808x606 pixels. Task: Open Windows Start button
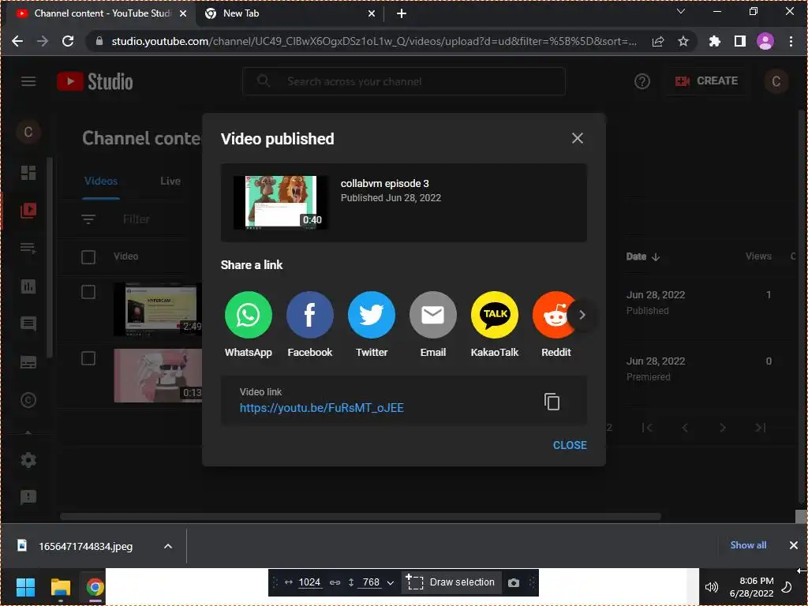[25, 587]
